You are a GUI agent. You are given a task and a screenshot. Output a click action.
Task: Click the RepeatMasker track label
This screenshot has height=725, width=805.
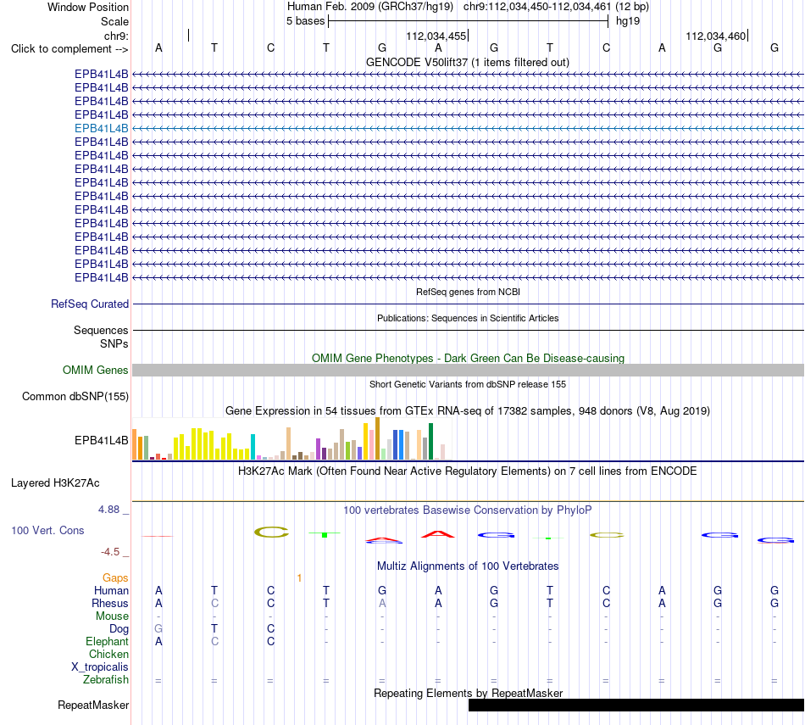click(93, 705)
